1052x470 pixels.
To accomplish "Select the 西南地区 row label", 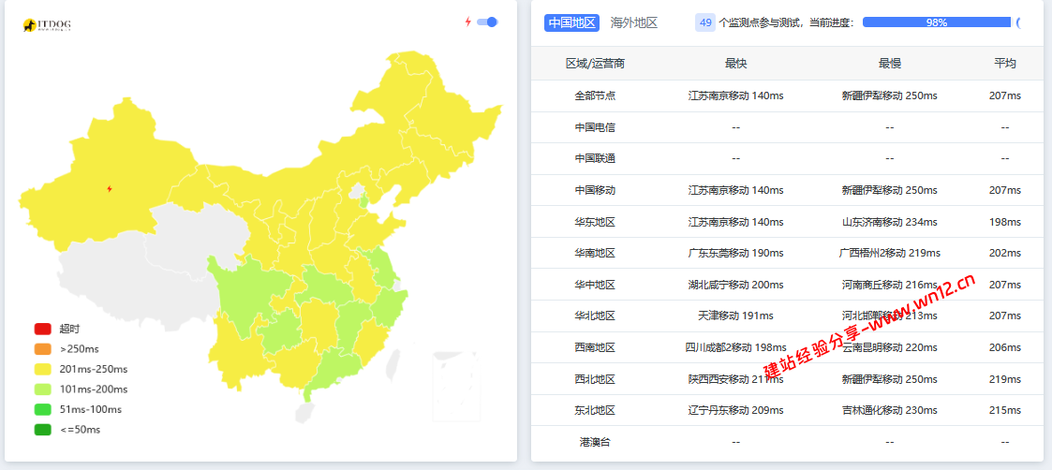I will tap(595, 347).
